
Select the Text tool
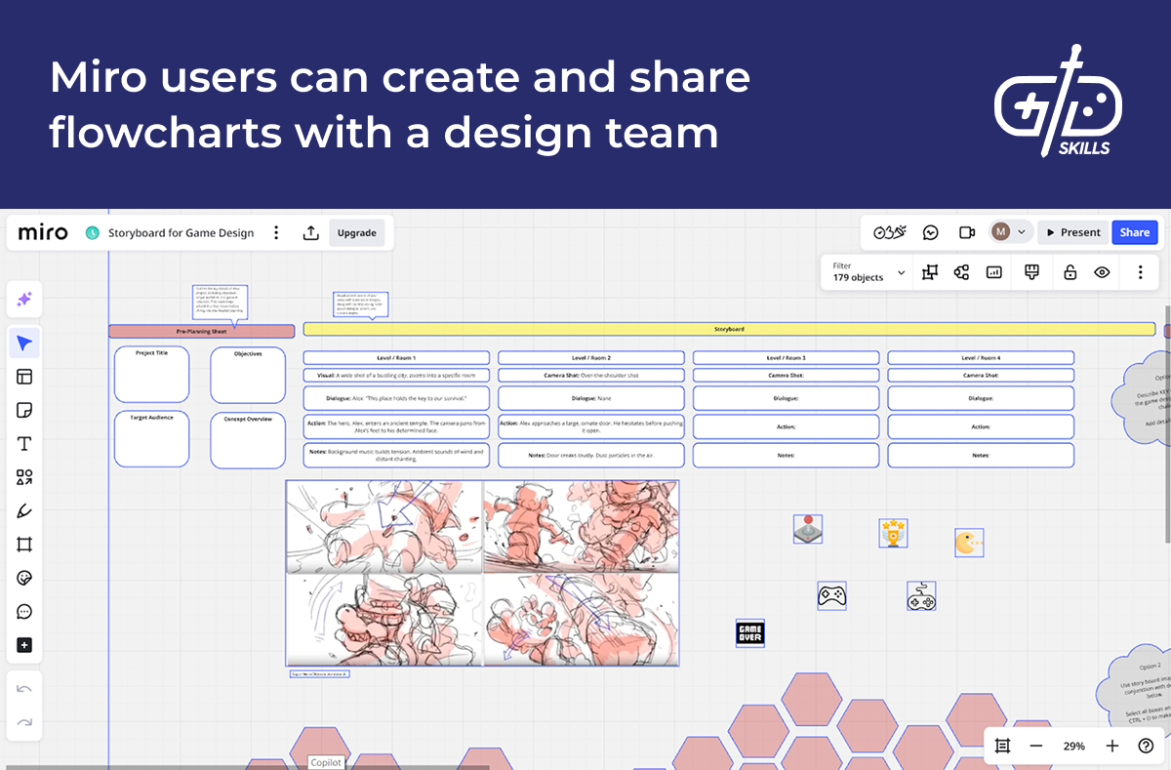[24, 444]
